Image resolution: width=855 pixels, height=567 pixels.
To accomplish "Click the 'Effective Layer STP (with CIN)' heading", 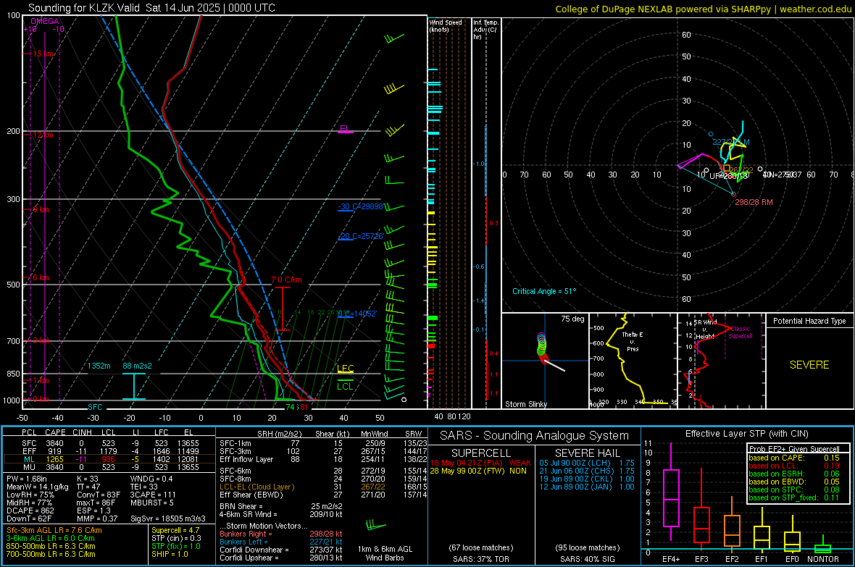I will (746, 434).
